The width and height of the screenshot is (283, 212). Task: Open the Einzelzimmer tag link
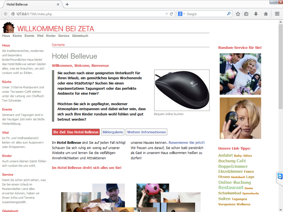pos(230,171)
